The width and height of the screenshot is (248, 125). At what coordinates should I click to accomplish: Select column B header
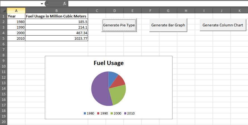57,11
